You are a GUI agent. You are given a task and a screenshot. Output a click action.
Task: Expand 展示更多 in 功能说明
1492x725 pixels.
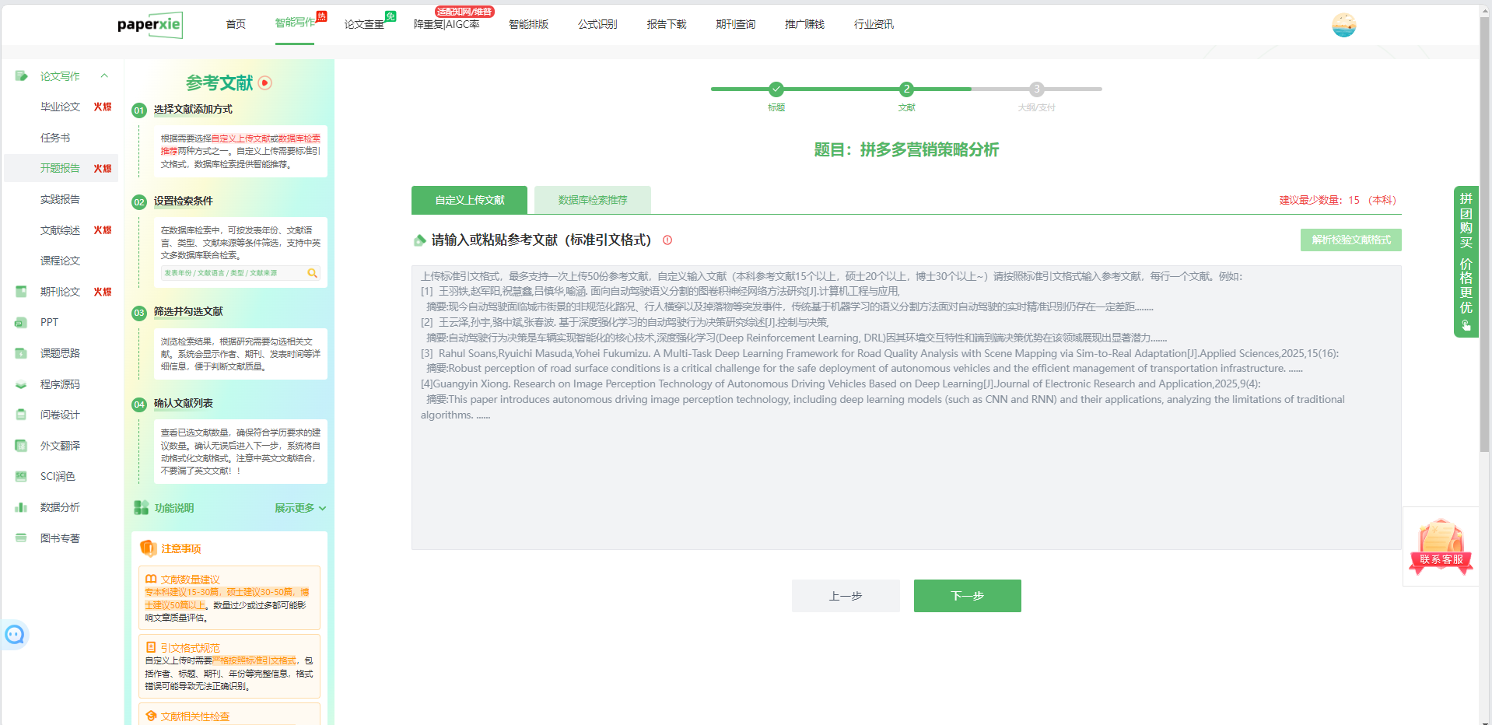click(x=299, y=508)
